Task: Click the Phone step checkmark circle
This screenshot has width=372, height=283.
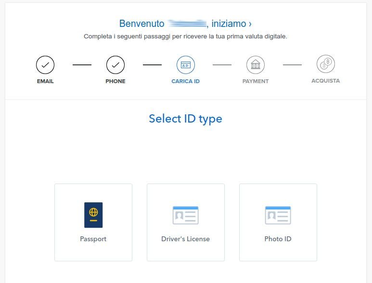Action: [115, 64]
